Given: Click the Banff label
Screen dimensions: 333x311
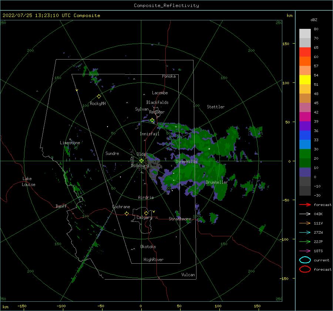Looking at the screenshot, I should pos(61,206).
